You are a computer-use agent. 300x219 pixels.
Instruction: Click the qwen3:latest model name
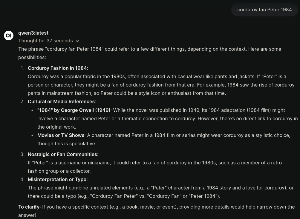pyautogui.click(x=33, y=33)
